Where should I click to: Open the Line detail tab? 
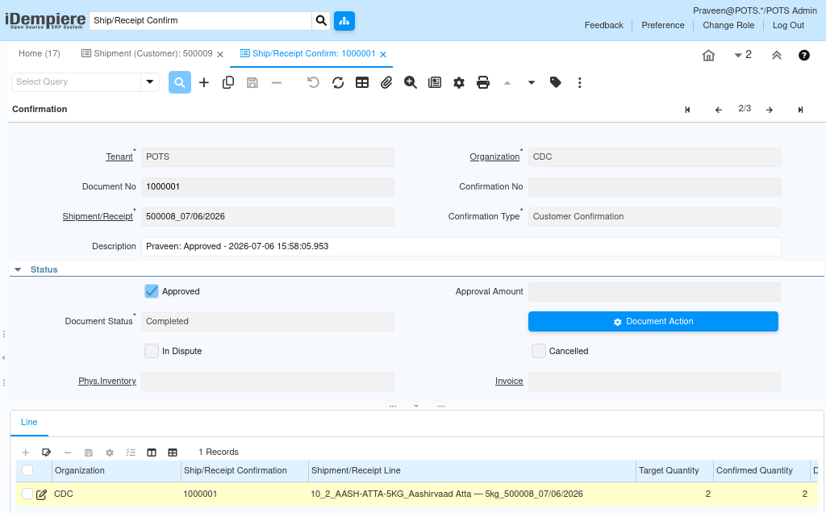[29, 423]
